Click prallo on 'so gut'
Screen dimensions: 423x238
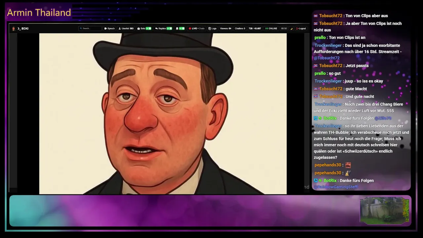(x=320, y=73)
